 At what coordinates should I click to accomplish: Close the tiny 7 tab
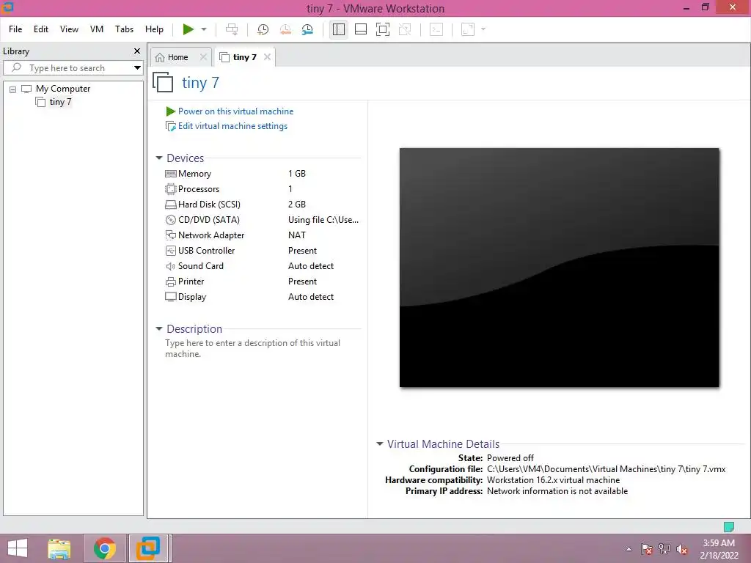(267, 57)
